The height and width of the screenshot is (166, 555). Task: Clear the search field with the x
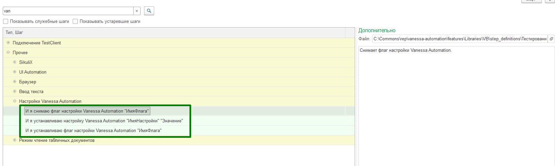(x=137, y=11)
